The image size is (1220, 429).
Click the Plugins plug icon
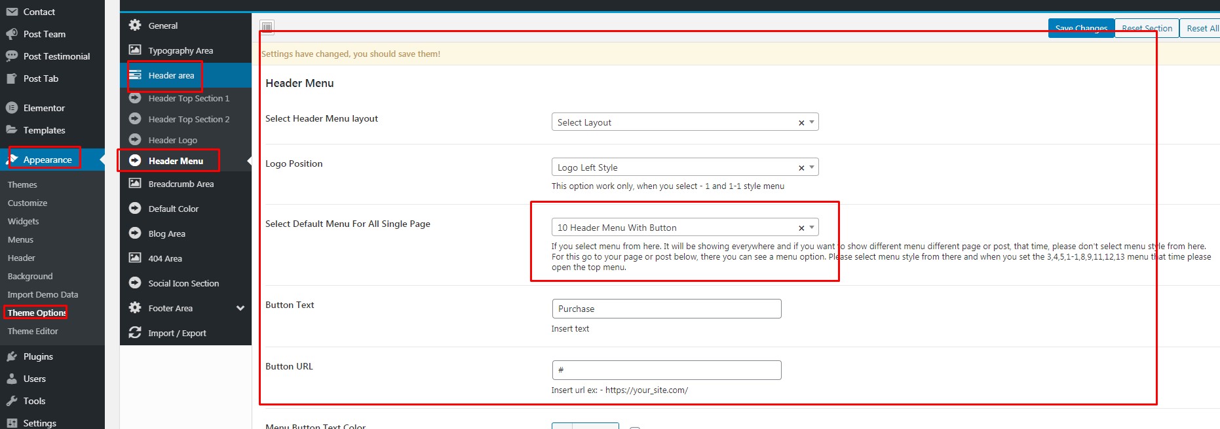12,356
